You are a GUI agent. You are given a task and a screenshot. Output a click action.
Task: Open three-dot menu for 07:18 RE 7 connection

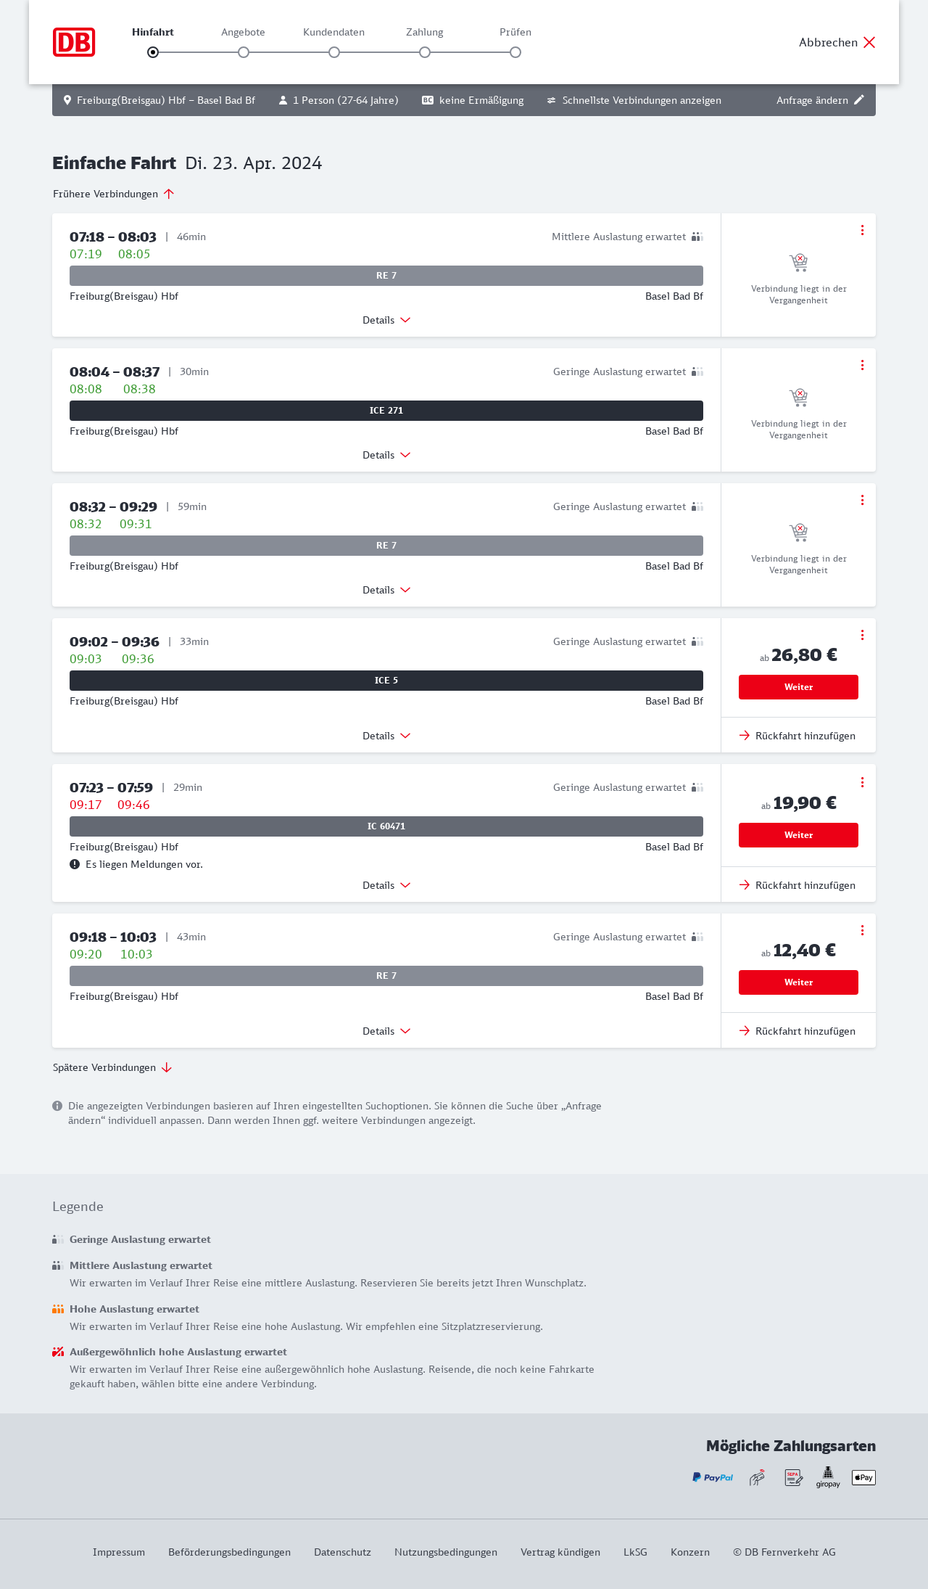(862, 230)
